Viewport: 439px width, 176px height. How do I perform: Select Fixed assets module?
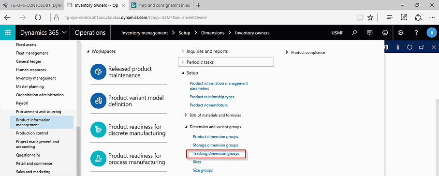26,45
